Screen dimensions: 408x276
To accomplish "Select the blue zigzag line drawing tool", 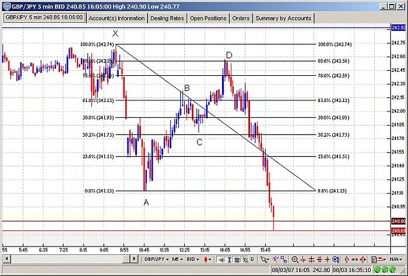I will tap(275, 259).
